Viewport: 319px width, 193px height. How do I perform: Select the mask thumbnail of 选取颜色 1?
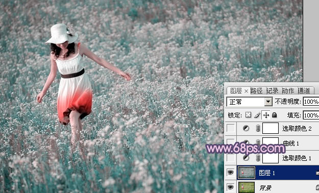click(271, 158)
